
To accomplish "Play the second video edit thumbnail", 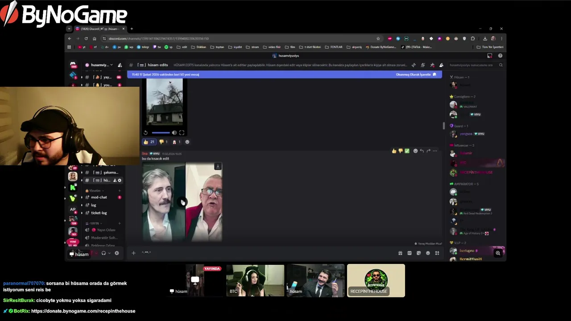I will click(182, 202).
